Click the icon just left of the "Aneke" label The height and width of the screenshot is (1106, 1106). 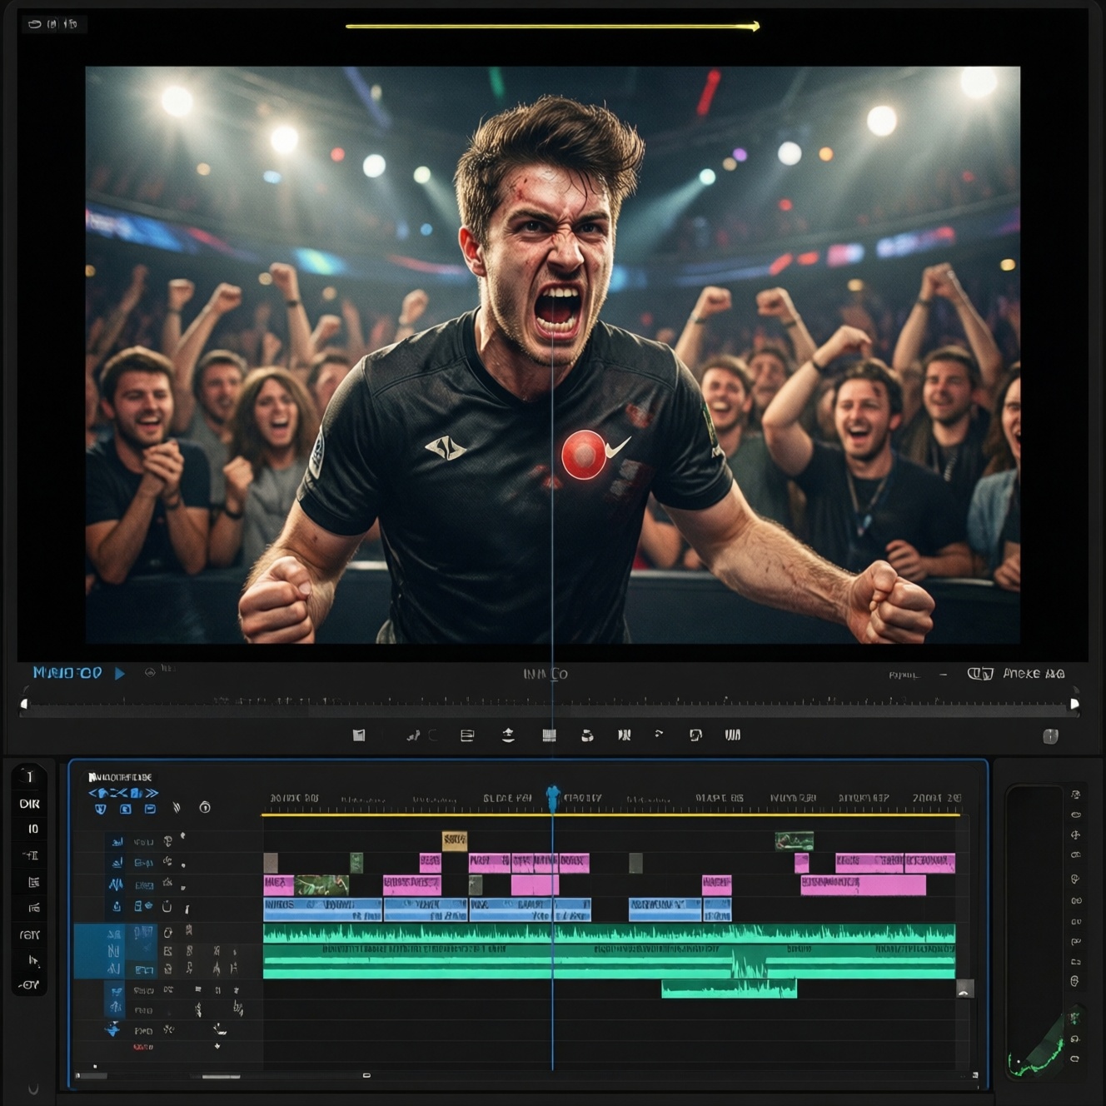980,674
